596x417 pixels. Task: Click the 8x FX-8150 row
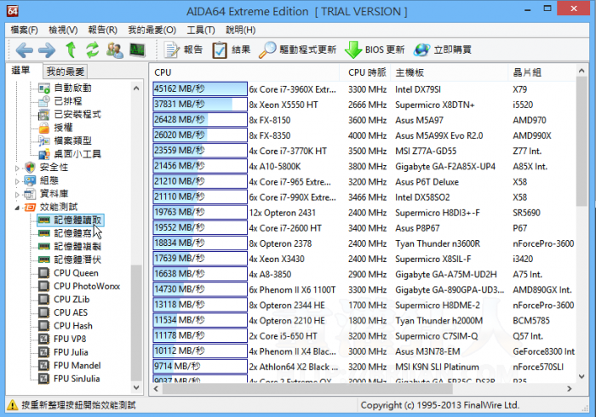coord(364,120)
